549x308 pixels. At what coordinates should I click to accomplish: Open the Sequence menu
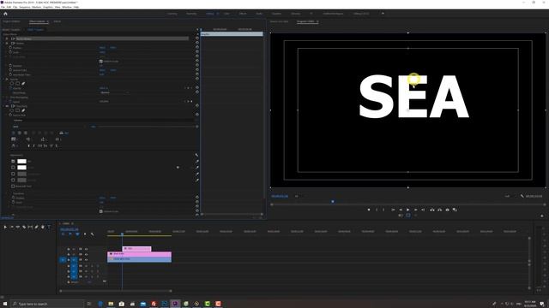click(25, 7)
